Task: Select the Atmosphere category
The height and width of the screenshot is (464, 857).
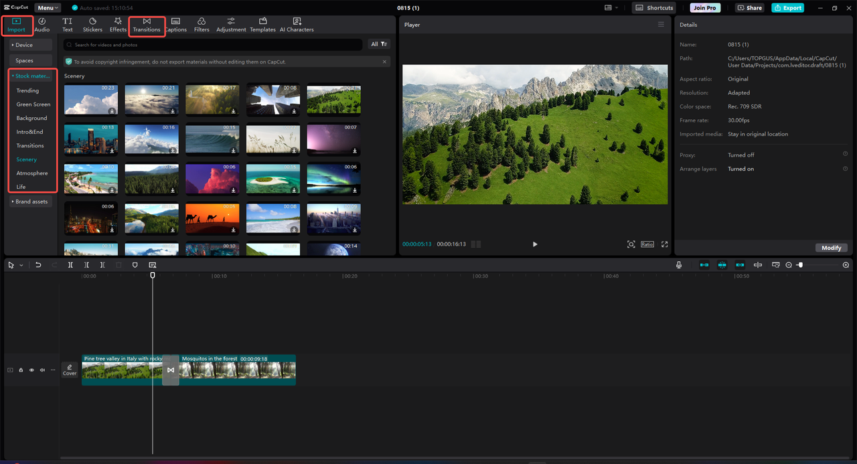Action: (x=32, y=173)
